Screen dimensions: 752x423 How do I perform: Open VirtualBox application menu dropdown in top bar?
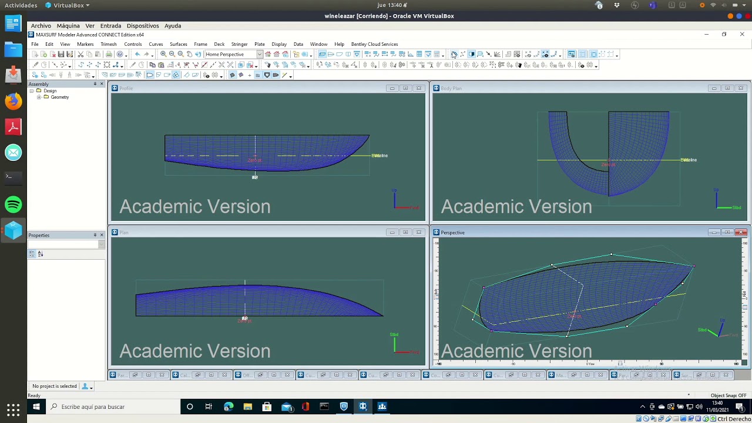tap(68, 5)
